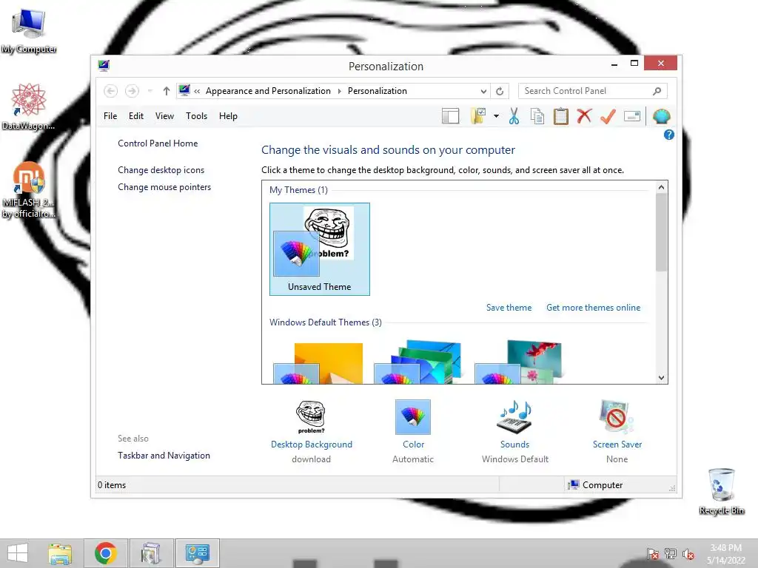
Task: Open the MIFLASH desktop shortcut
Action: tap(29, 190)
